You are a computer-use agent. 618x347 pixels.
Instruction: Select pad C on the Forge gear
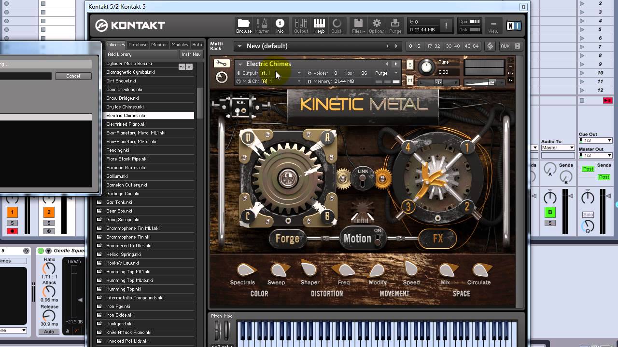248,216
